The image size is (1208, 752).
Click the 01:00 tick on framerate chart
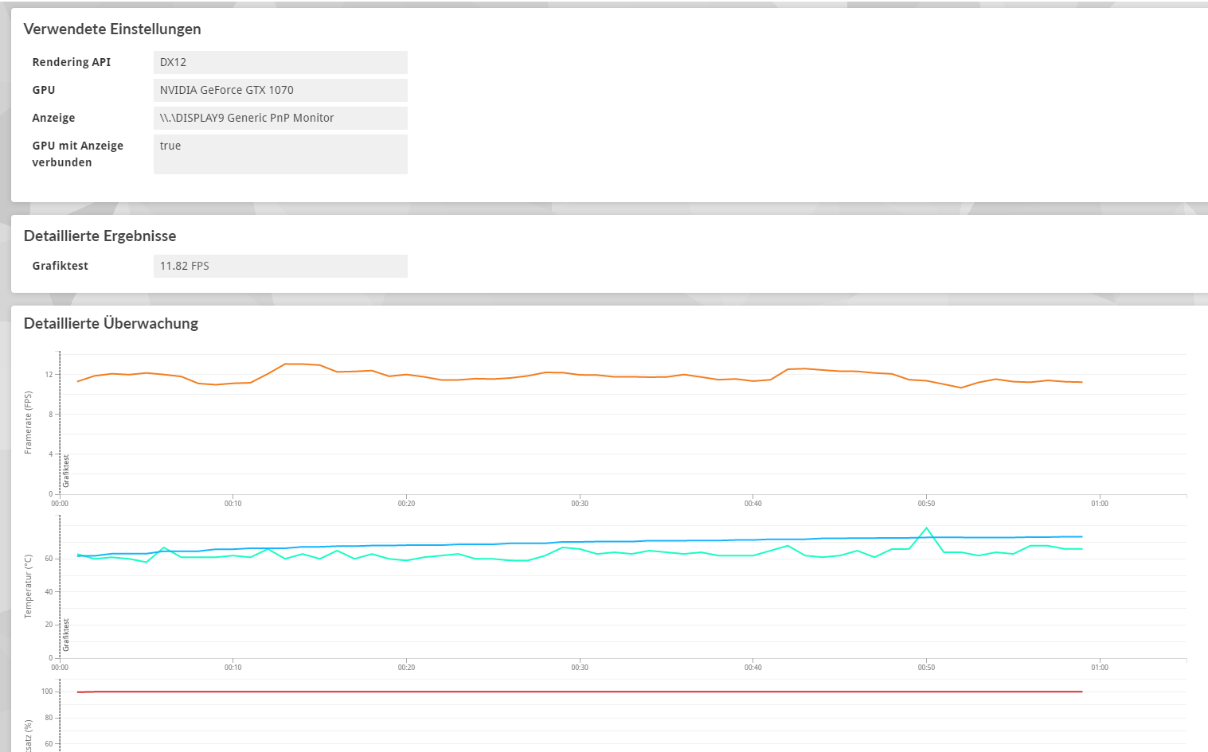(x=1100, y=504)
